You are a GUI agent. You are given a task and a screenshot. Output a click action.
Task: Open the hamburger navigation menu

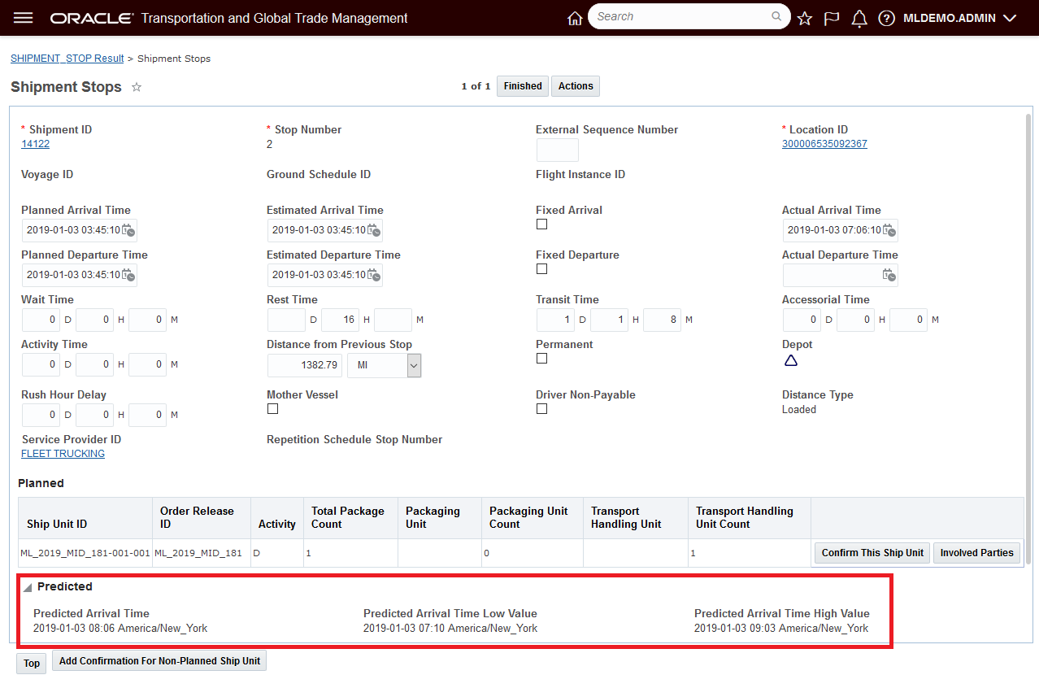[24, 18]
